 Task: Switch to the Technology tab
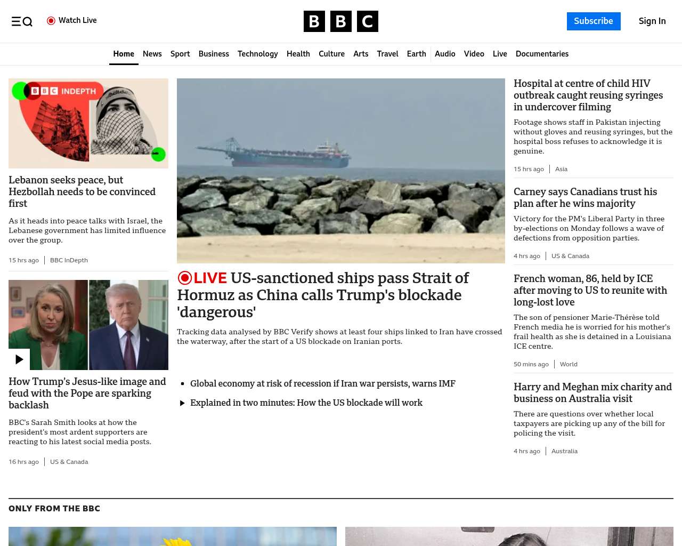tap(258, 54)
